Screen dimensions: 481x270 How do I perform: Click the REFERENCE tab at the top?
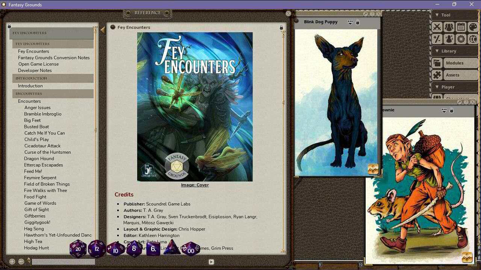(x=147, y=12)
